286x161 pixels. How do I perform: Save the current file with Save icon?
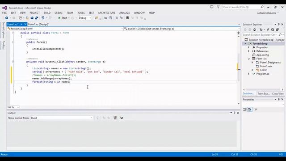[x=32, y=18]
